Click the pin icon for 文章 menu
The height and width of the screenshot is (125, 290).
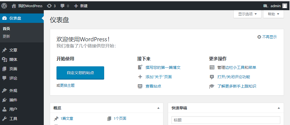(x=4, y=50)
